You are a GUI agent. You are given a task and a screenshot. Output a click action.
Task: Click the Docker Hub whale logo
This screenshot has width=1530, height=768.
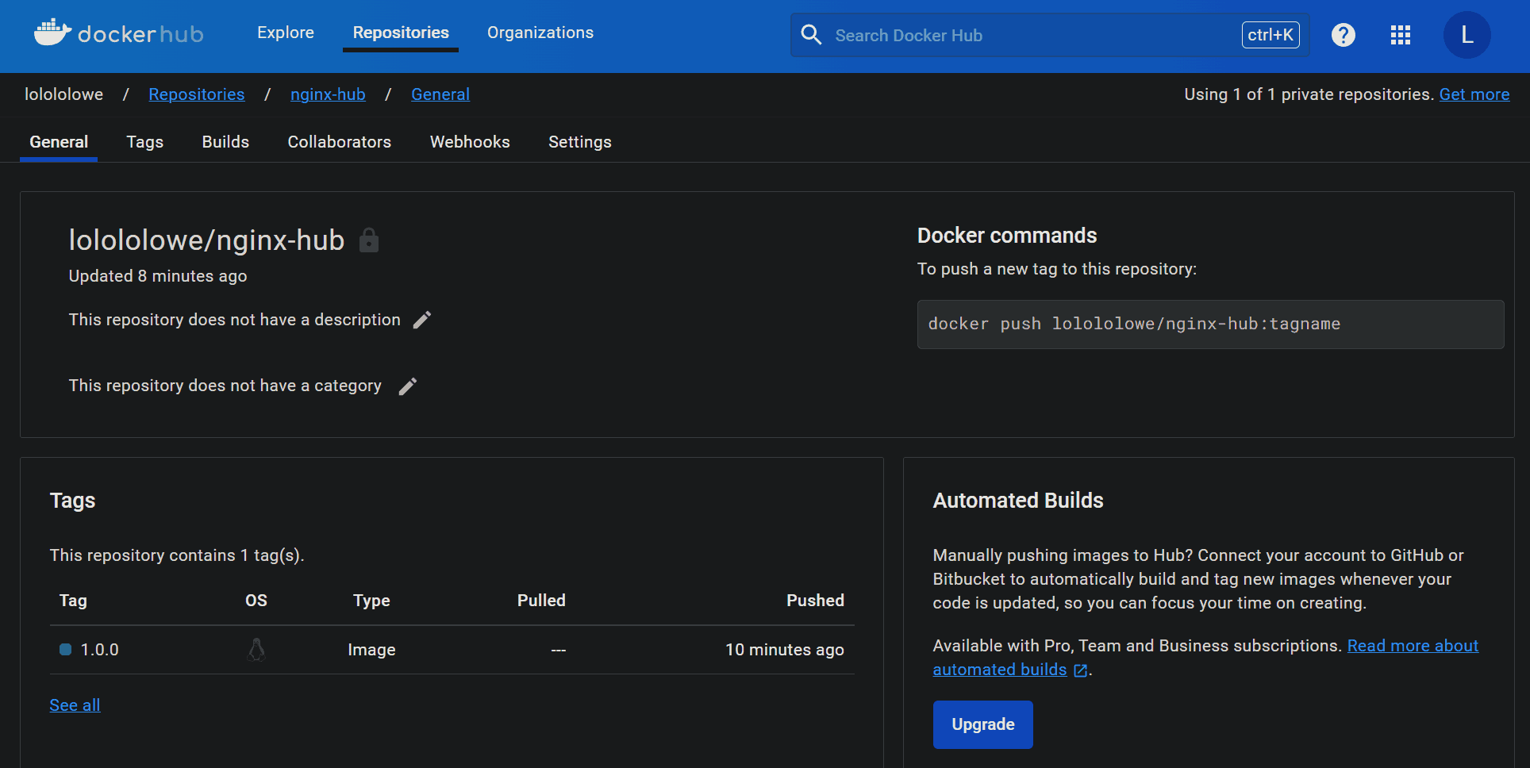pos(52,33)
